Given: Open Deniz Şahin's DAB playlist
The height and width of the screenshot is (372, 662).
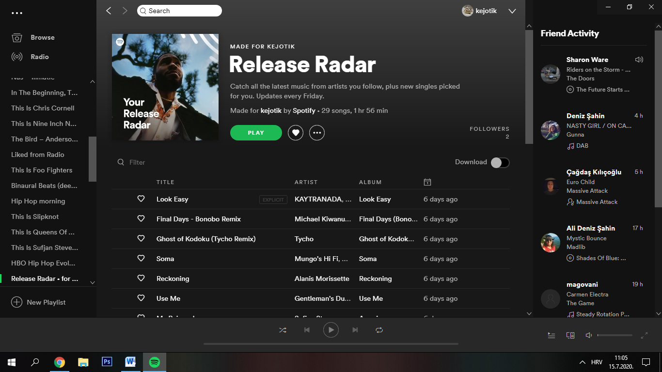Looking at the screenshot, I should [x=582, y=146].
